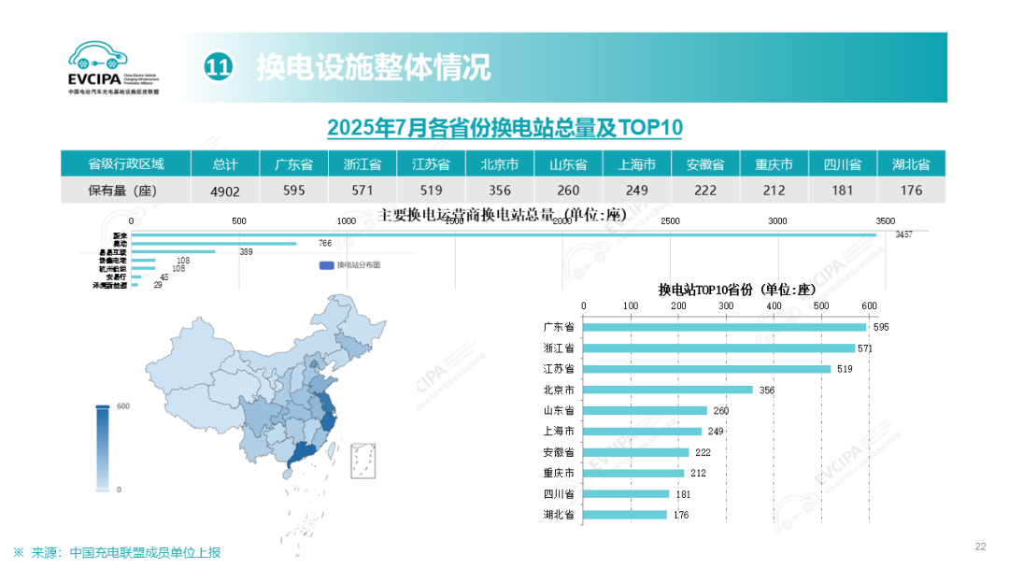Screen dimensions: 1009x568
Task: Click the 上海市 column header in table
Action: click(637, 164)
